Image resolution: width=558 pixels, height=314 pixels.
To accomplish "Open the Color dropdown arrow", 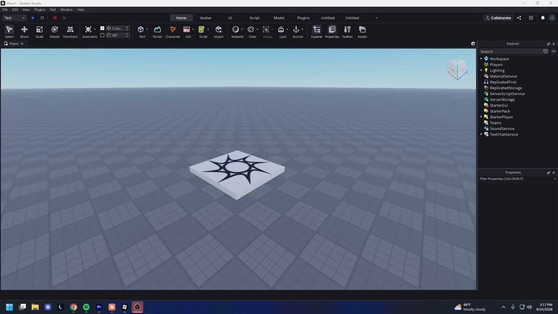I will 257,29.
